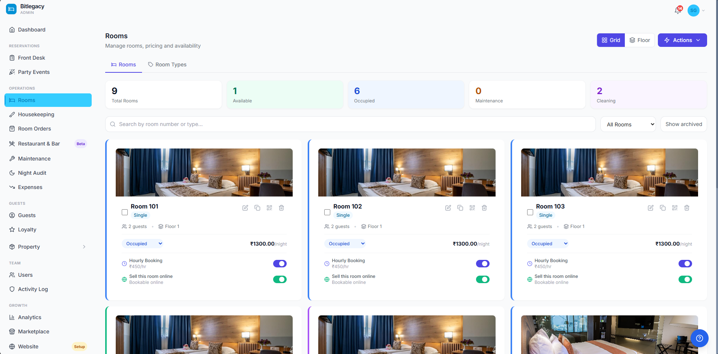The image size is (718, 354).
Task: Duplicate Room 103 using copy icon
Action: point(663,208)
